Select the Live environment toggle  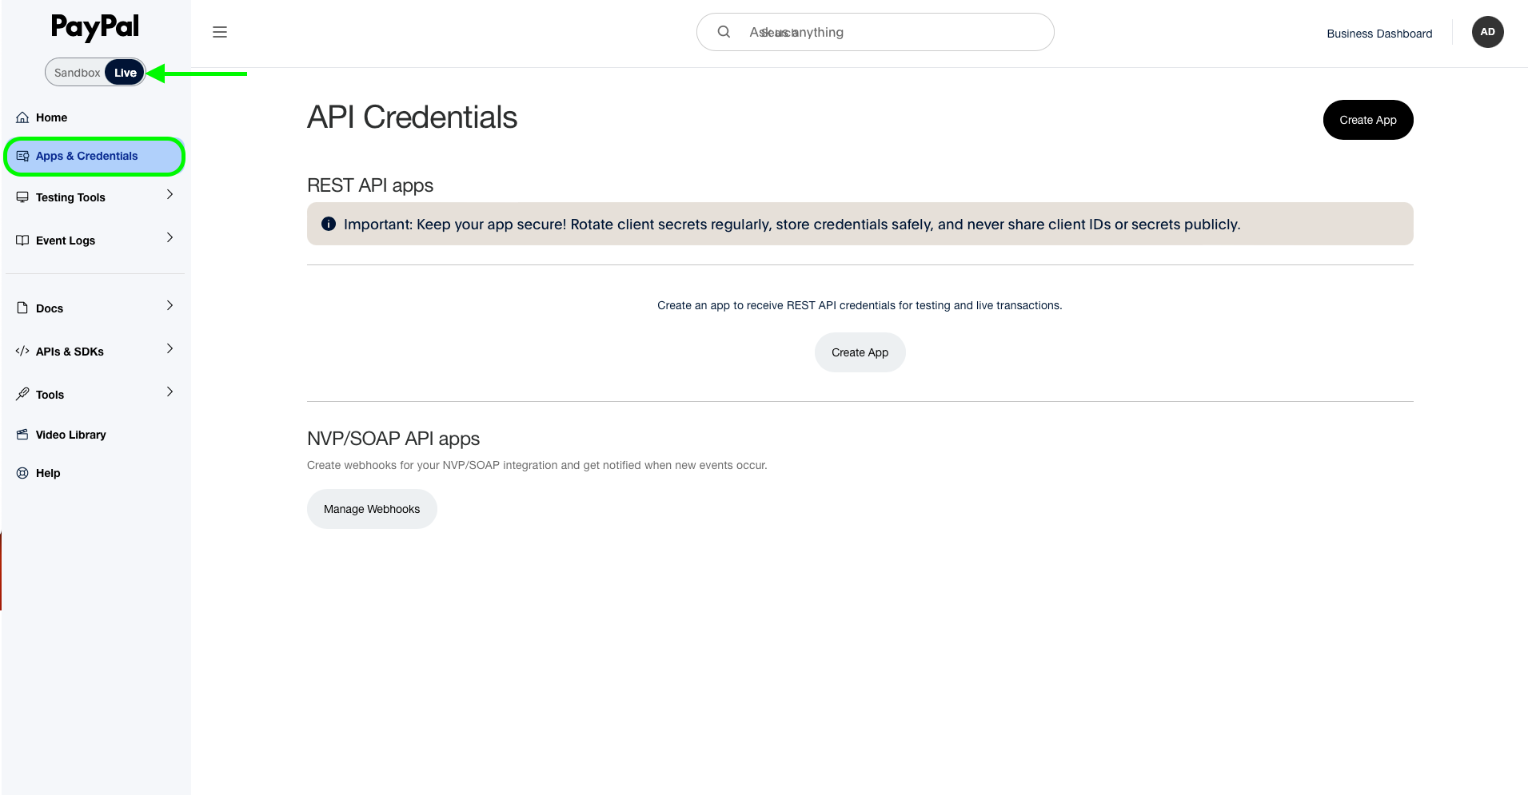[126, 73]
